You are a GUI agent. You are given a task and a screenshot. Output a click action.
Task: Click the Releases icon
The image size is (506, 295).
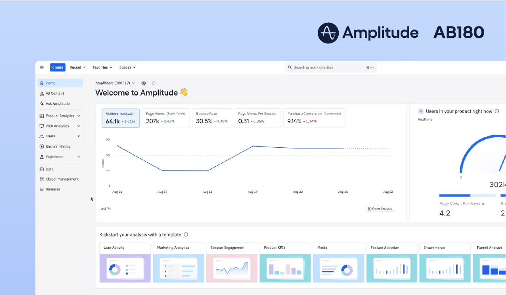[42, 189]
